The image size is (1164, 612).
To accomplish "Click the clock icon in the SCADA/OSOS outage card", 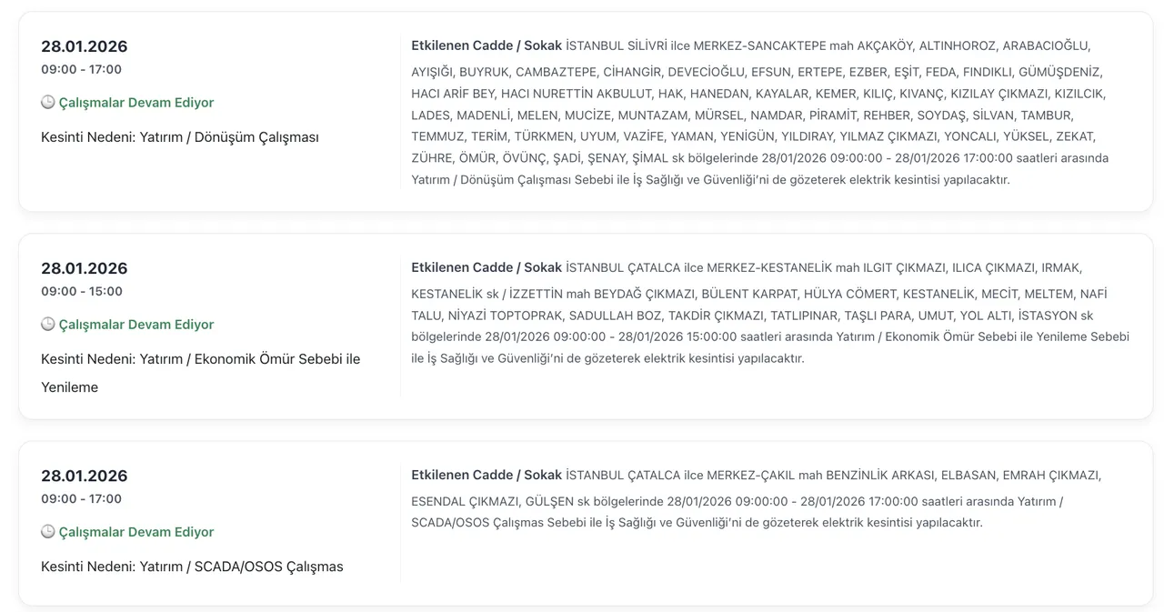I will [48, 532].
